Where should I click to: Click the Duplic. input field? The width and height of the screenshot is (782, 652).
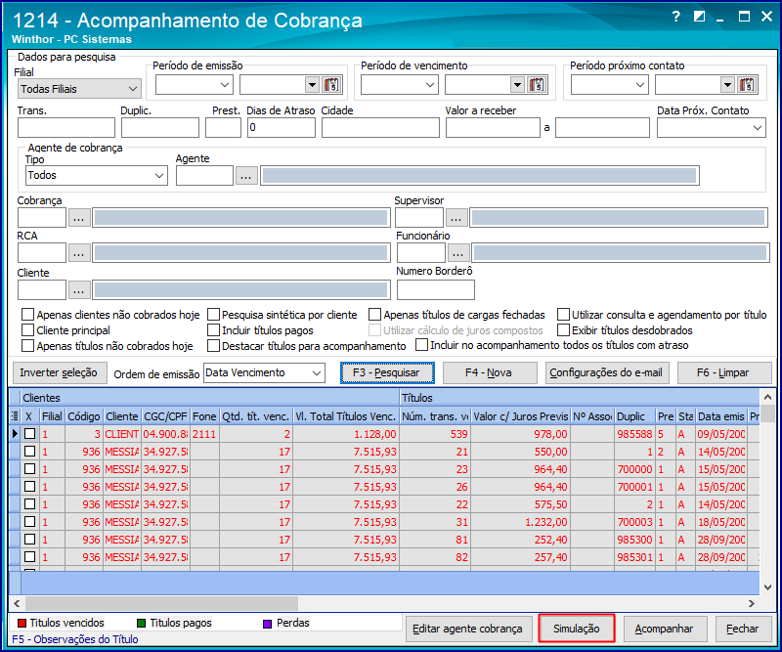160,128
